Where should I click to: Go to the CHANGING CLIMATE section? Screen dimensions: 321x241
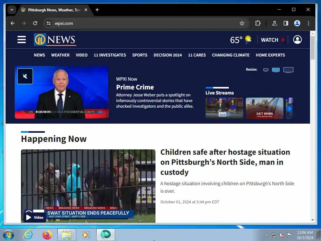pyautogui.click(x=230, y=55)
